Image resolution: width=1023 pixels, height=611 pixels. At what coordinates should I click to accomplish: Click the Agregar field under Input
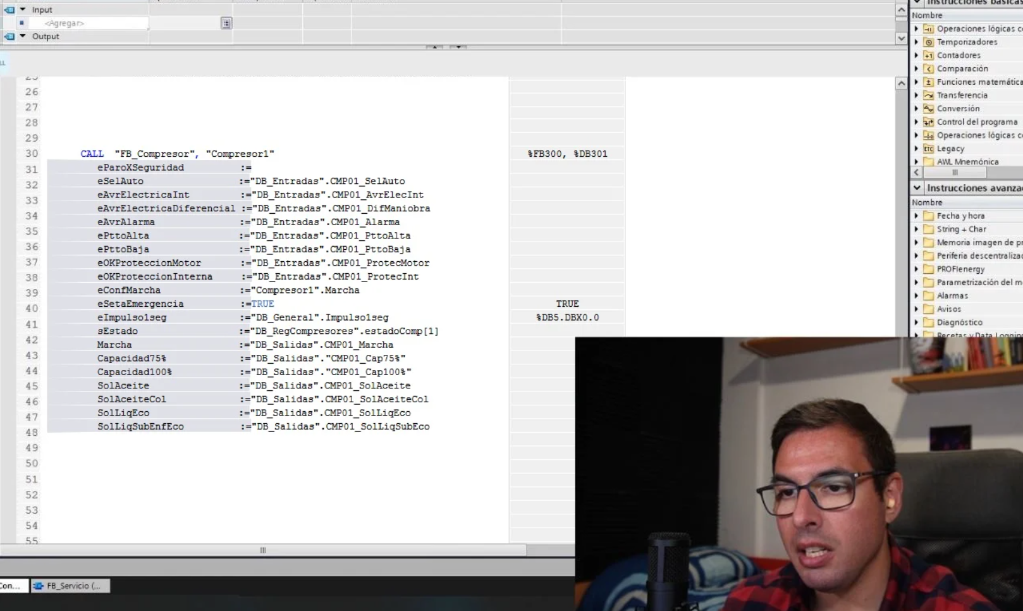click(x=89, y=23)
